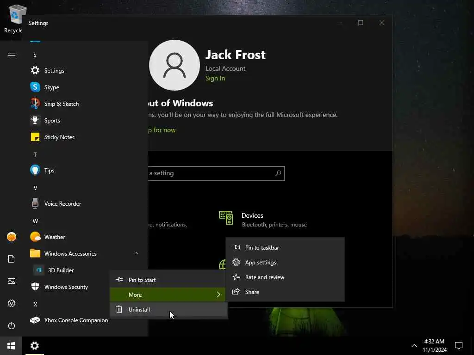Click the Power button in Start rail
Image resolution: width=474 pixels, height=355 pixels.
point(12,325)
